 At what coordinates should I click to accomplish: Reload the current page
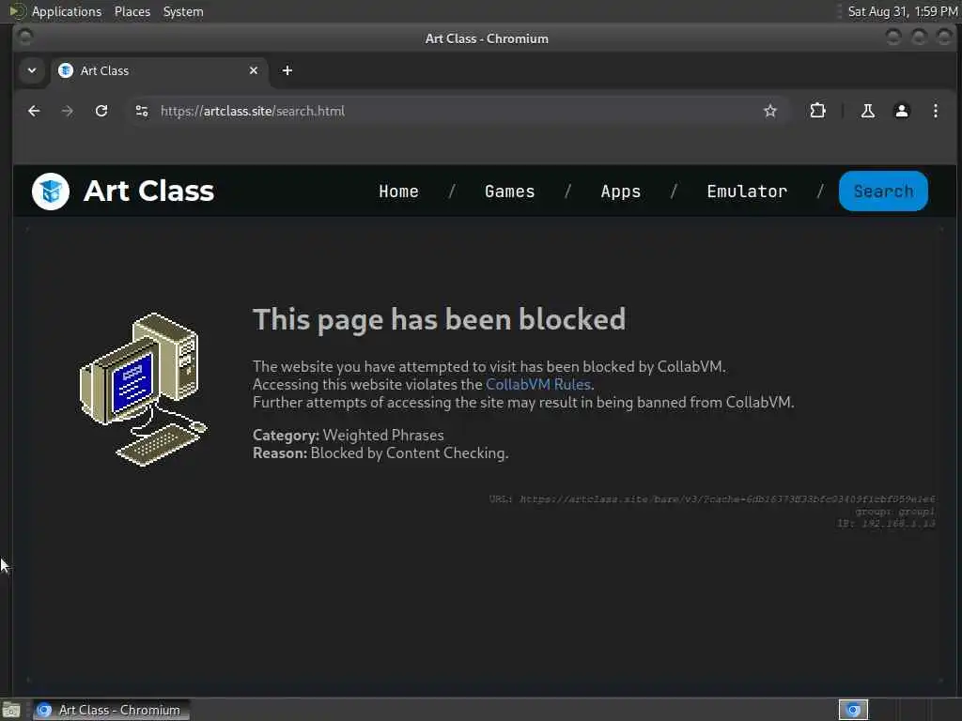[x=101, y=111]
